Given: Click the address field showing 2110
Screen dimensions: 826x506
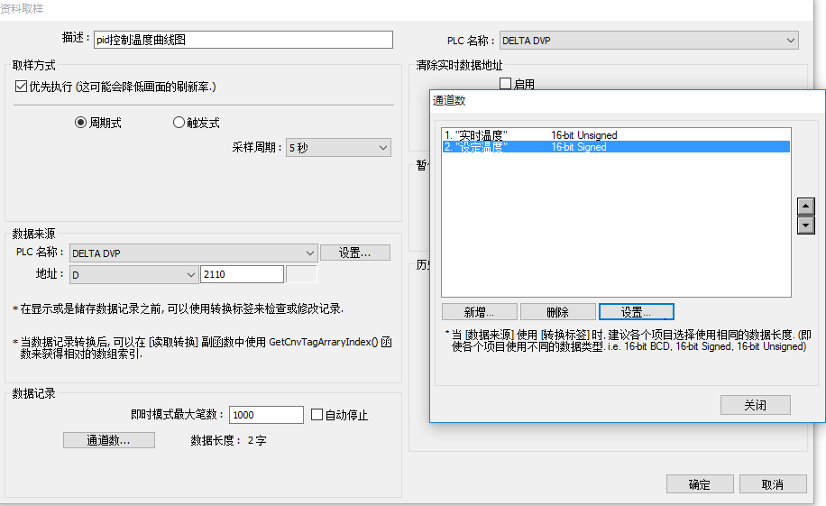Looking at the screenshot, I should tap(242, 274).
